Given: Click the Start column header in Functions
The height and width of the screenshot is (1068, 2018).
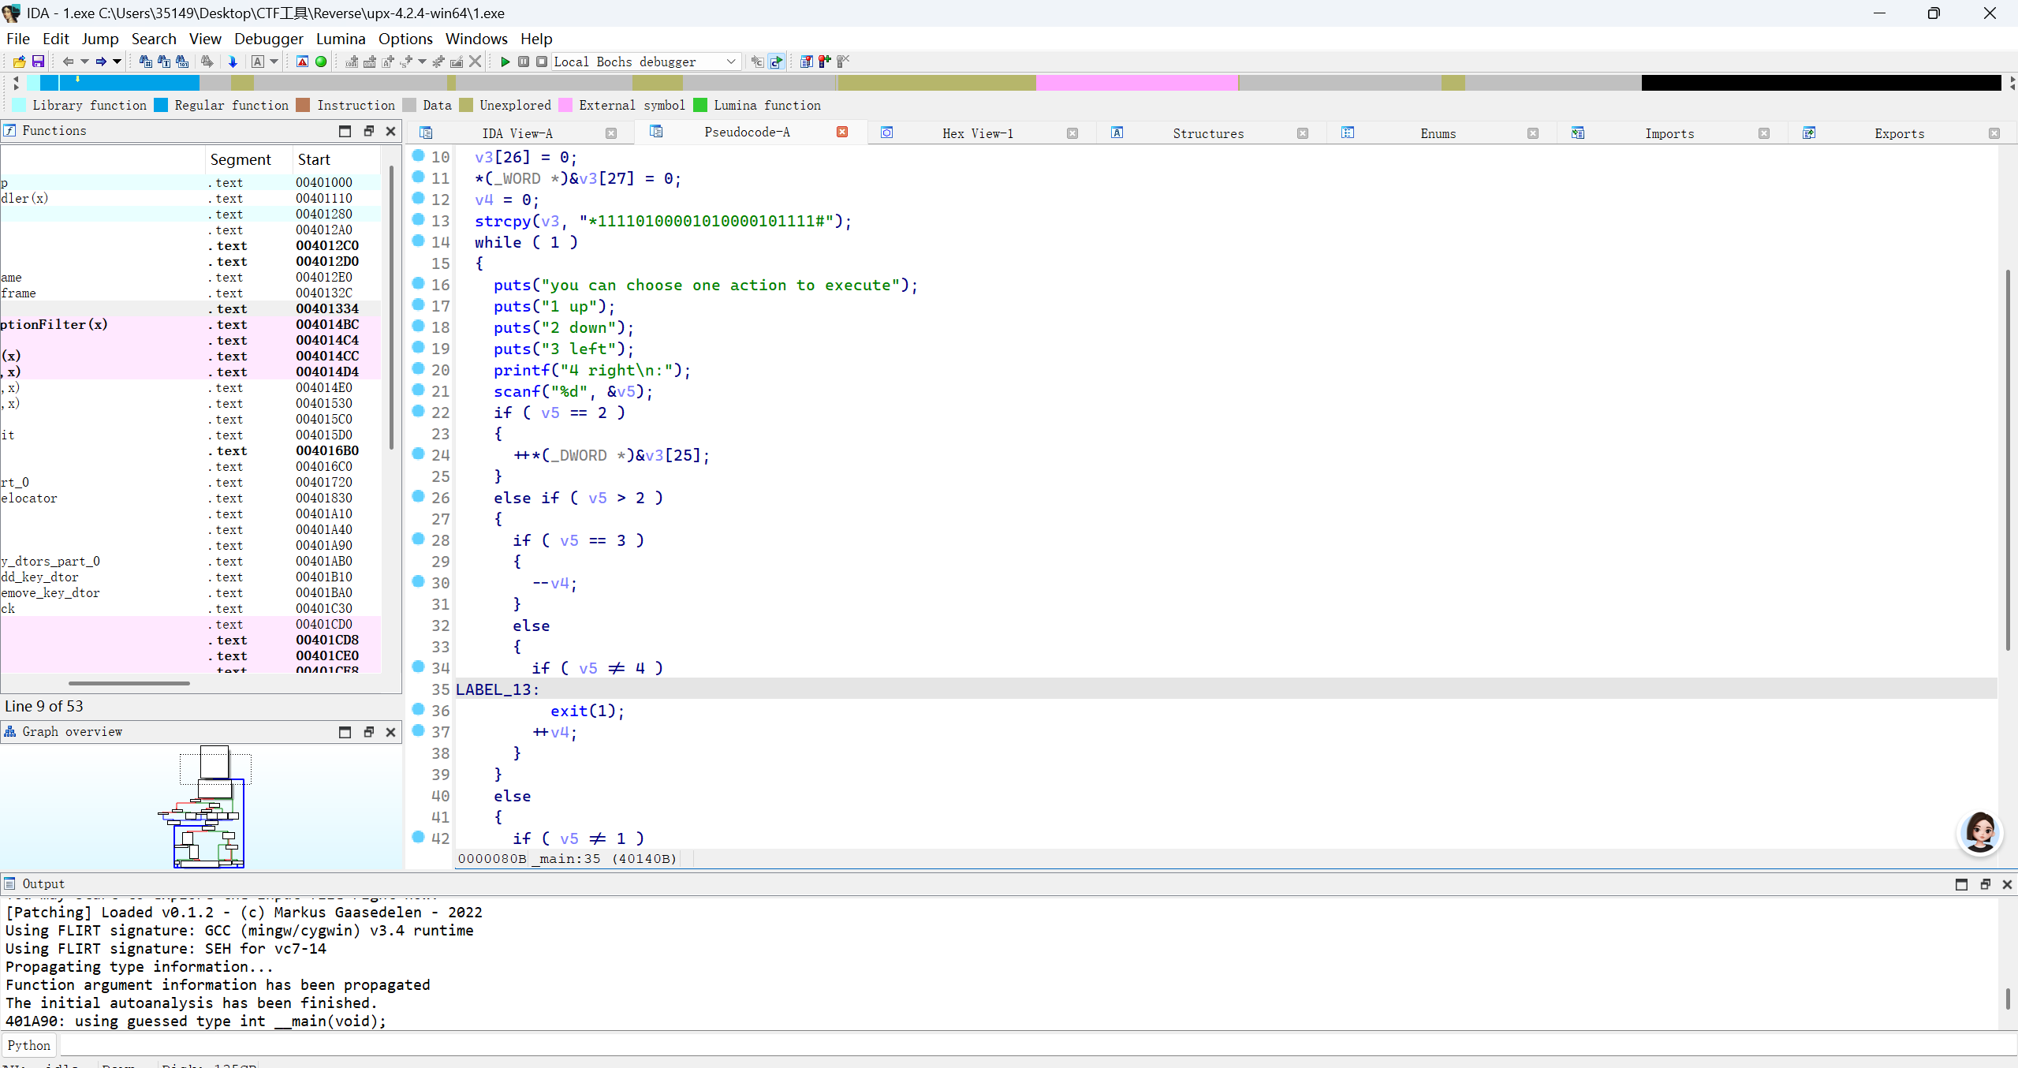Looking at the screenshot, I should pos(314,159).
